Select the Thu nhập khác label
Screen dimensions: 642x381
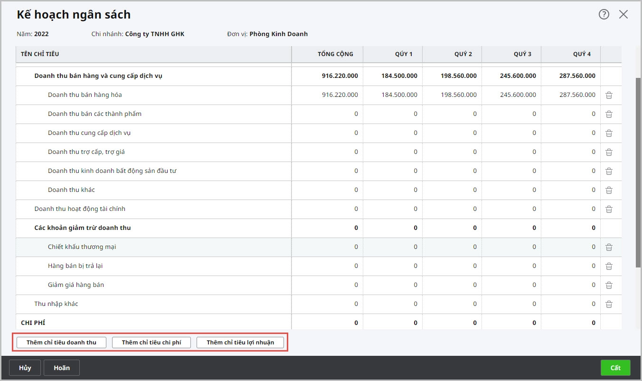pyautogui.click(x=56, y=304)
